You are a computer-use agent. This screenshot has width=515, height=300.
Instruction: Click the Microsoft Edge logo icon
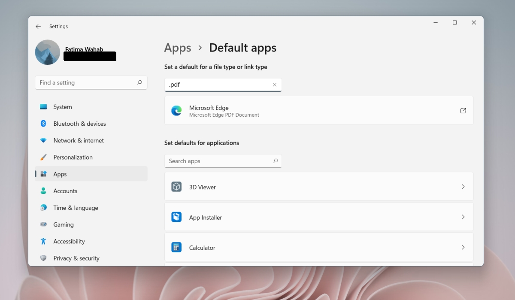coord(176,111)
